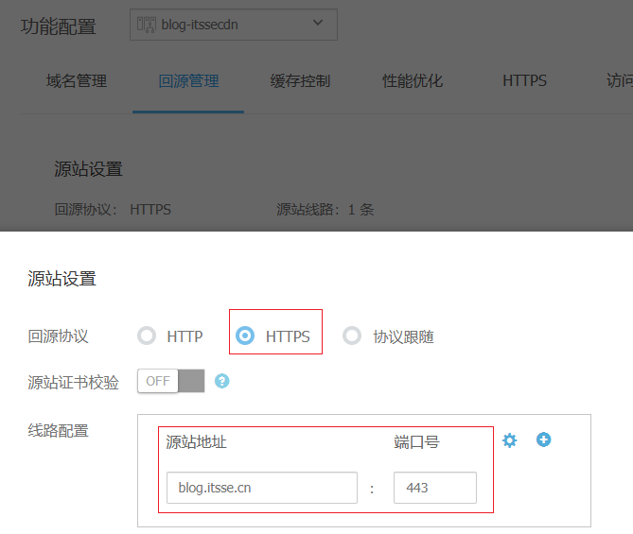This screenshot has height=534, width=633.
Task: Click the 源站设置 heading in dimmed background
Action: pyautogui.click(x=88, y=169)
